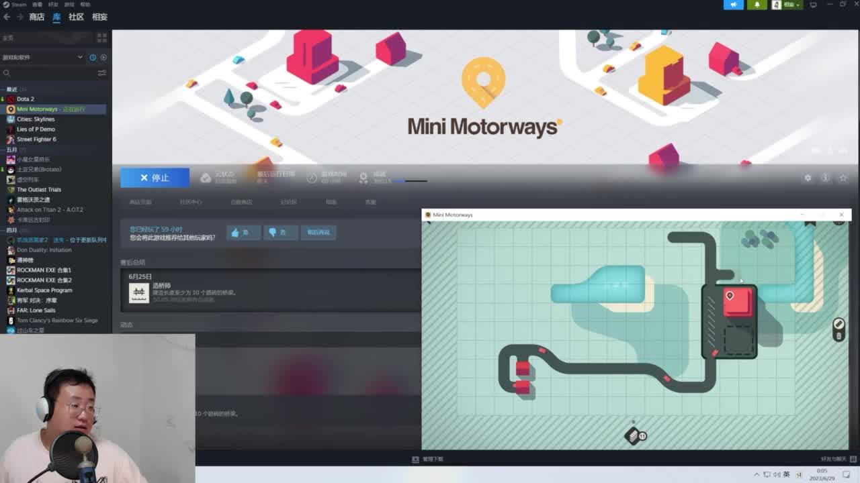Toggle the library grid view icon
This screenshot has width=860, height=483.
click(102, 38)
